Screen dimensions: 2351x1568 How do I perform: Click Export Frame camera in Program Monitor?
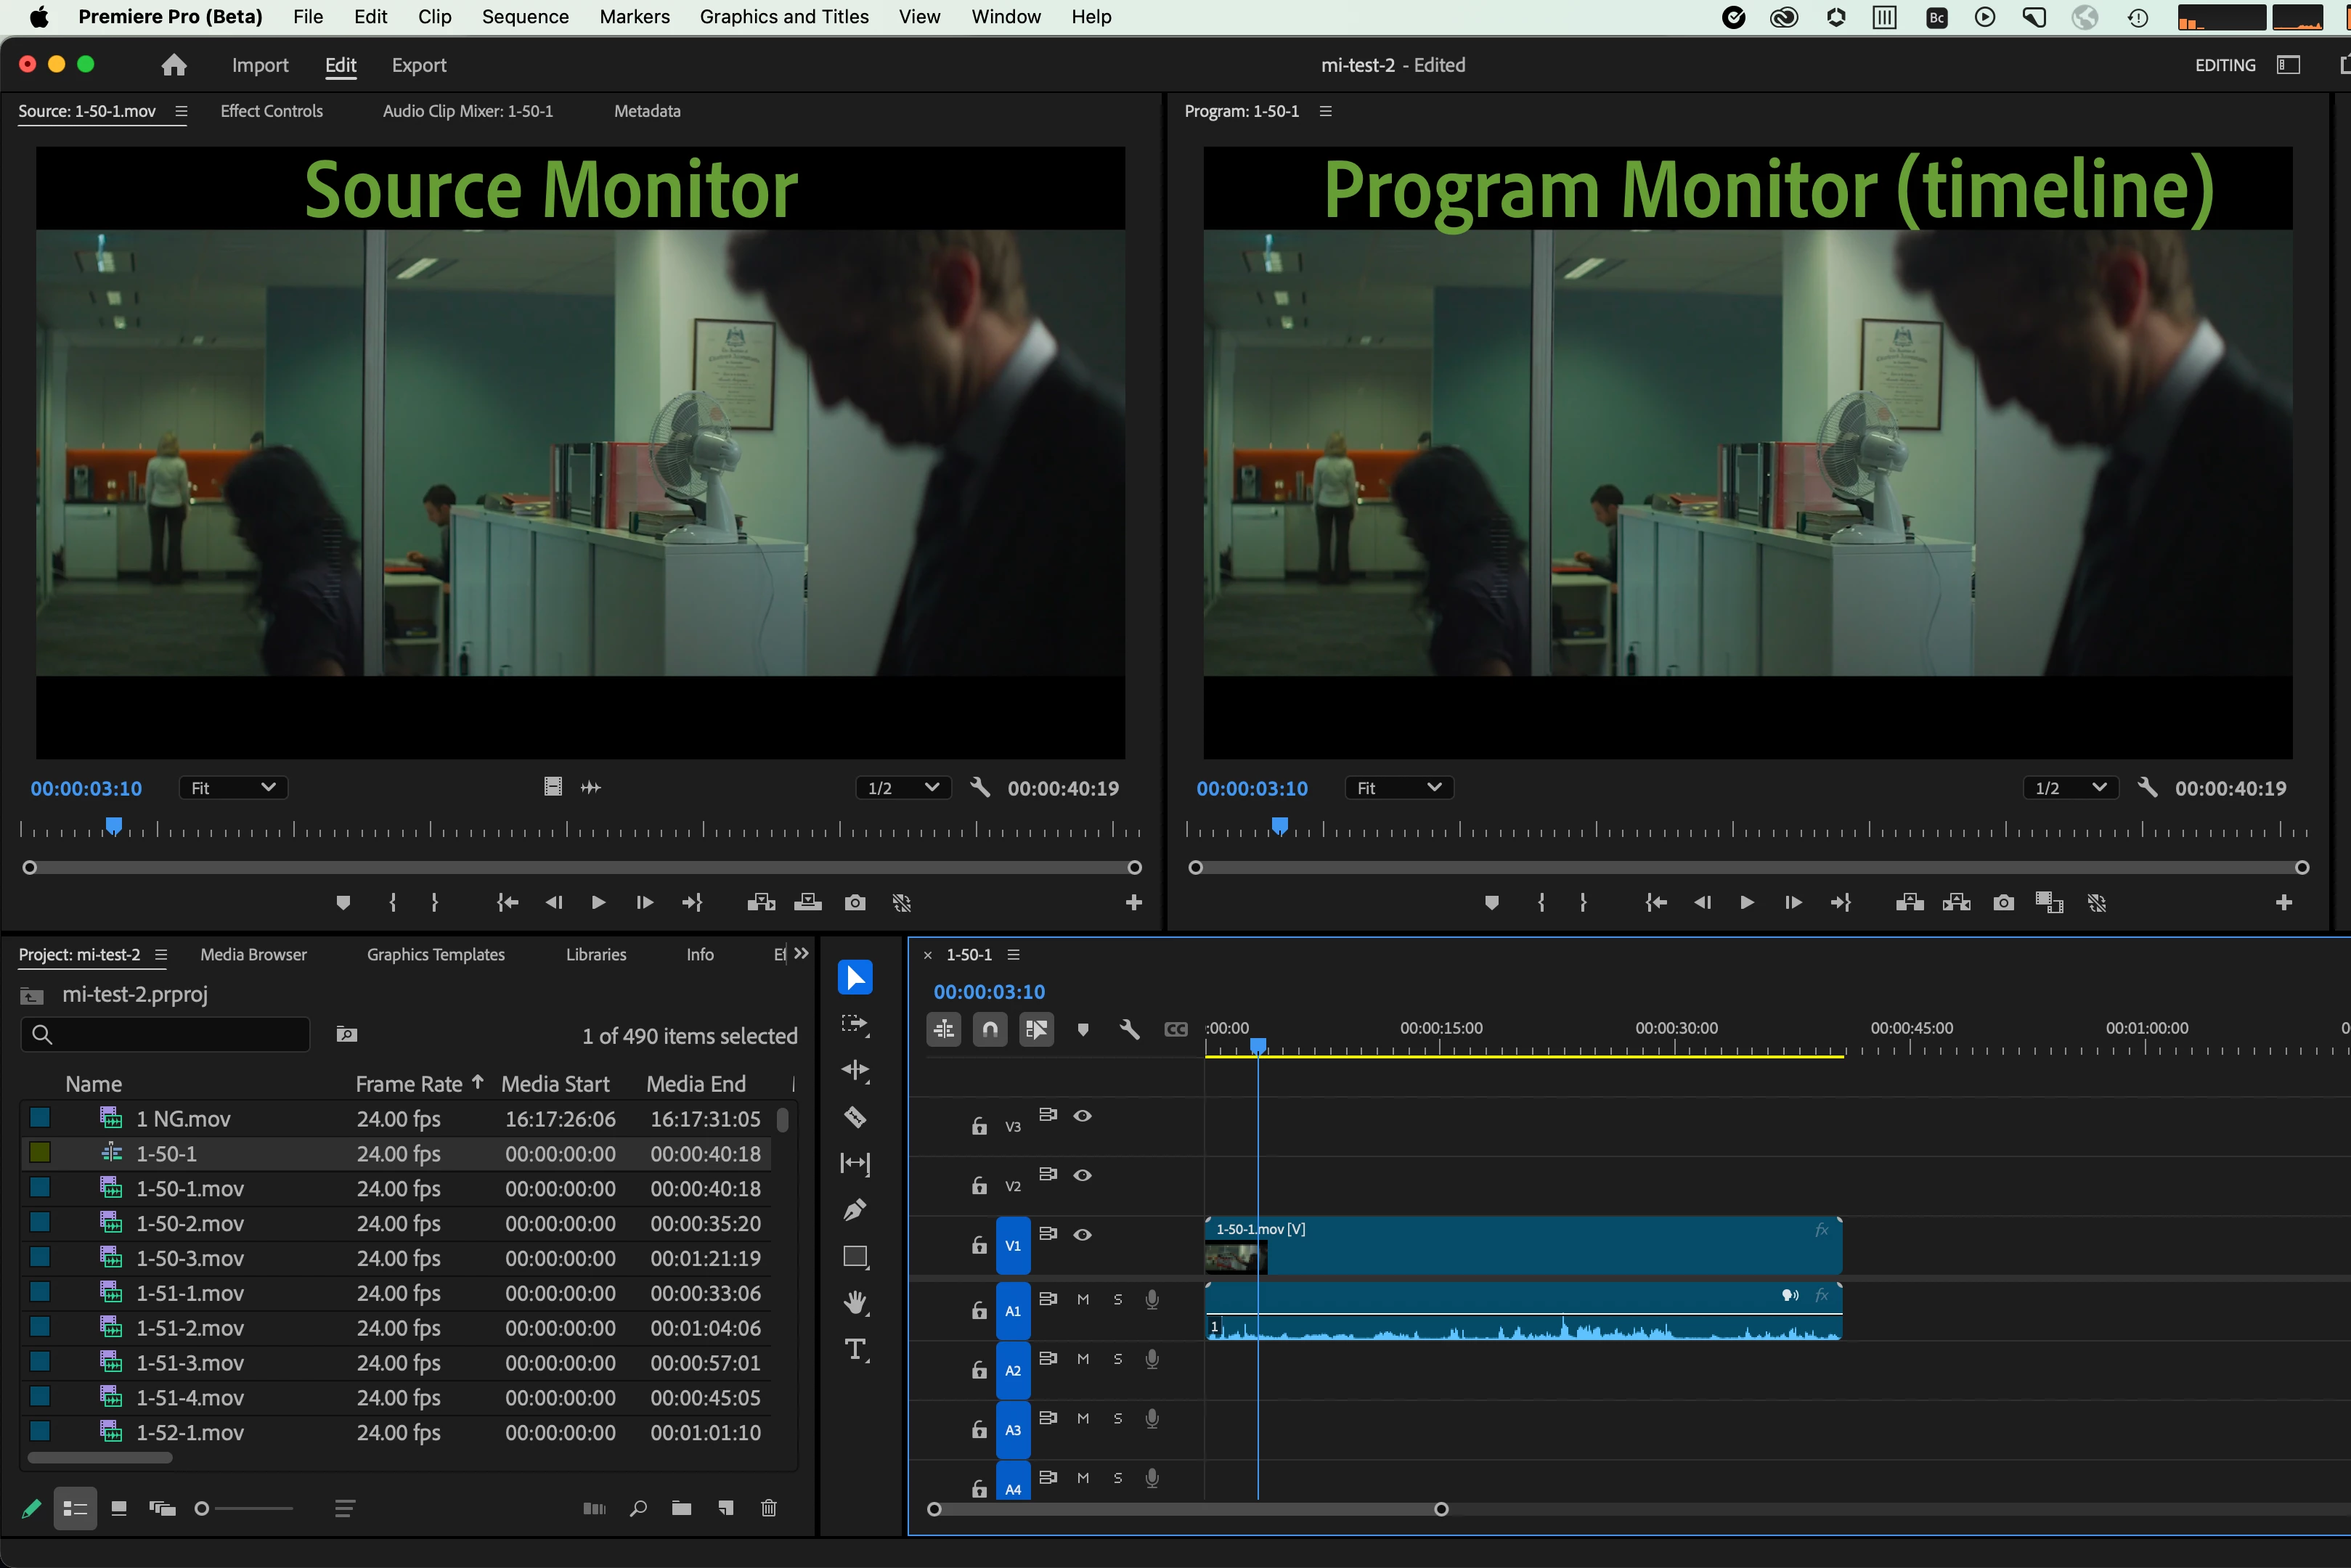[2003, 903]
